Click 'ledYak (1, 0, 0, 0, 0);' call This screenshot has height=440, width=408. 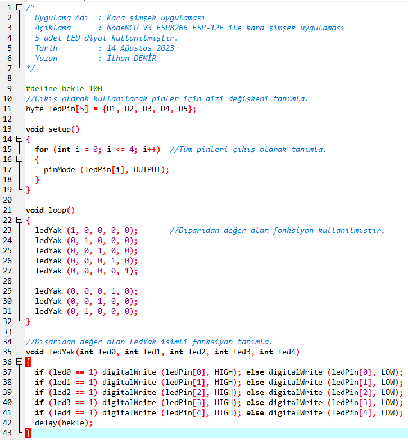(87, 230)
